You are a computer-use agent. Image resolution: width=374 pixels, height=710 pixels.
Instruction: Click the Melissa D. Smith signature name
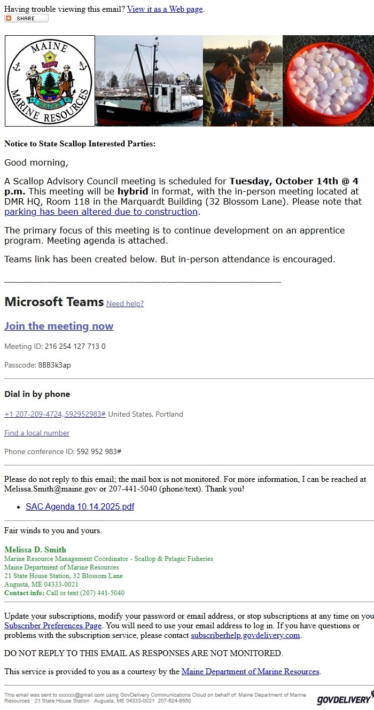pyautogui.click(x=35, y=550)
